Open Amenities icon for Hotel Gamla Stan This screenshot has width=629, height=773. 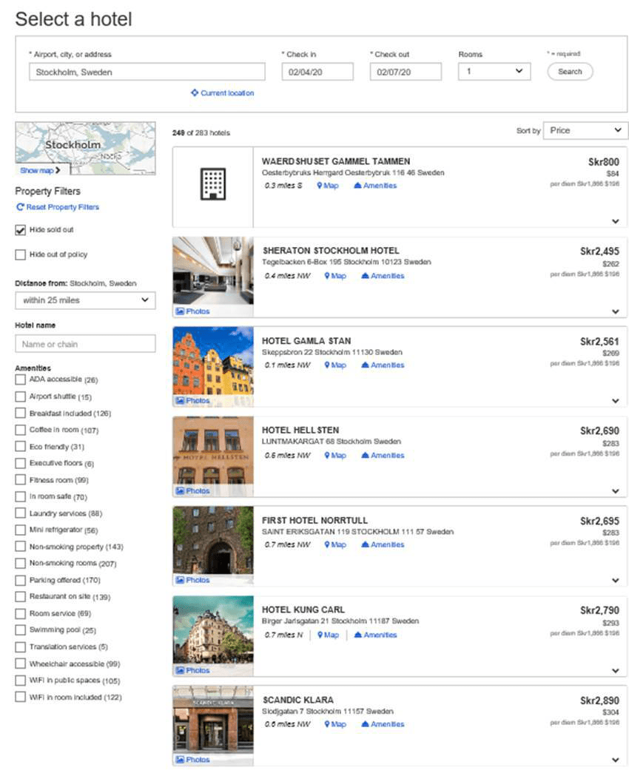tap(366, 365)
